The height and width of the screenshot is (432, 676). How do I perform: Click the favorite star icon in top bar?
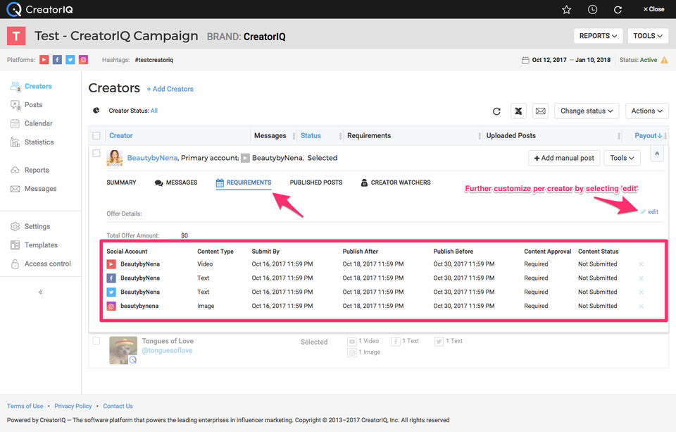click(566, 9)
